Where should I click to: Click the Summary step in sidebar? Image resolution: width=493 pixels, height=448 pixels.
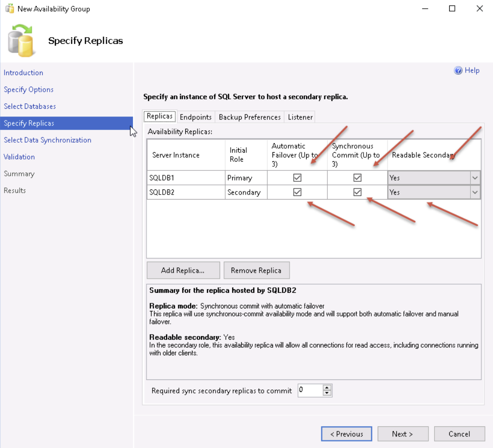(19, 174)
